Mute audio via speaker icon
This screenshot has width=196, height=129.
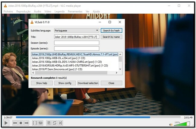170,124
